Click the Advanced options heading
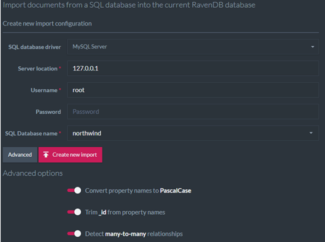This screenshot has width=325, height=242. (33, 173)
